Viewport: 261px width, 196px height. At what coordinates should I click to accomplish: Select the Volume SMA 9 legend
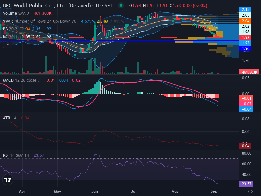point(16,13)
